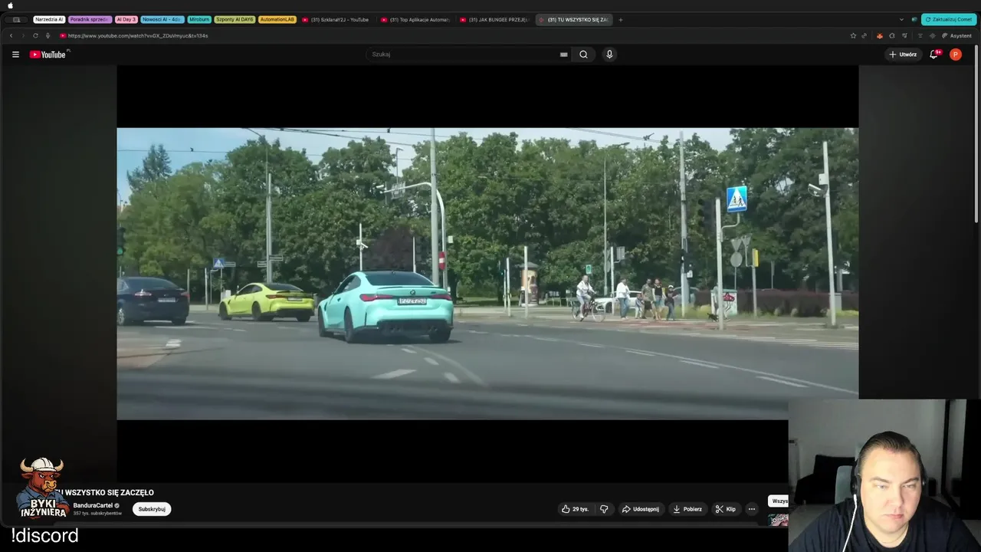Screen dimensions: 981x552
Task: Open the YouTube guide hamburger menu
Action: click(x=15, y=54)
